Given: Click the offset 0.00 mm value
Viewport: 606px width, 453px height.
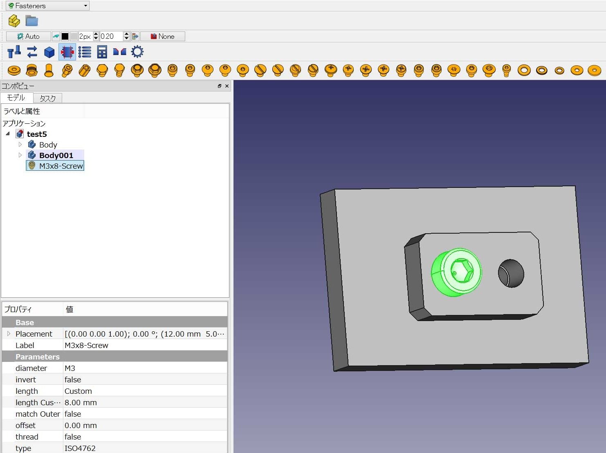Looking at the screenshot, I should point(145,425).
